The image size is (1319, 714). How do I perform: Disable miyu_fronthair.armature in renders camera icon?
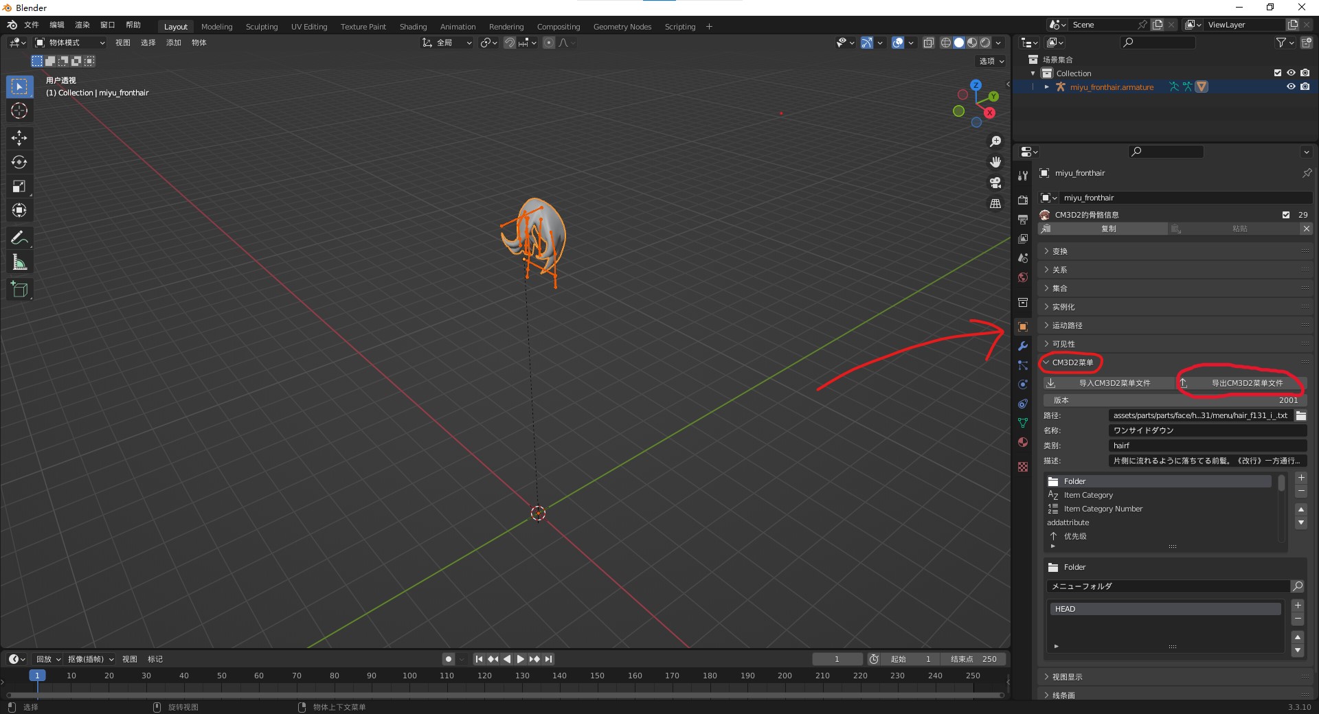(1305, 87)
